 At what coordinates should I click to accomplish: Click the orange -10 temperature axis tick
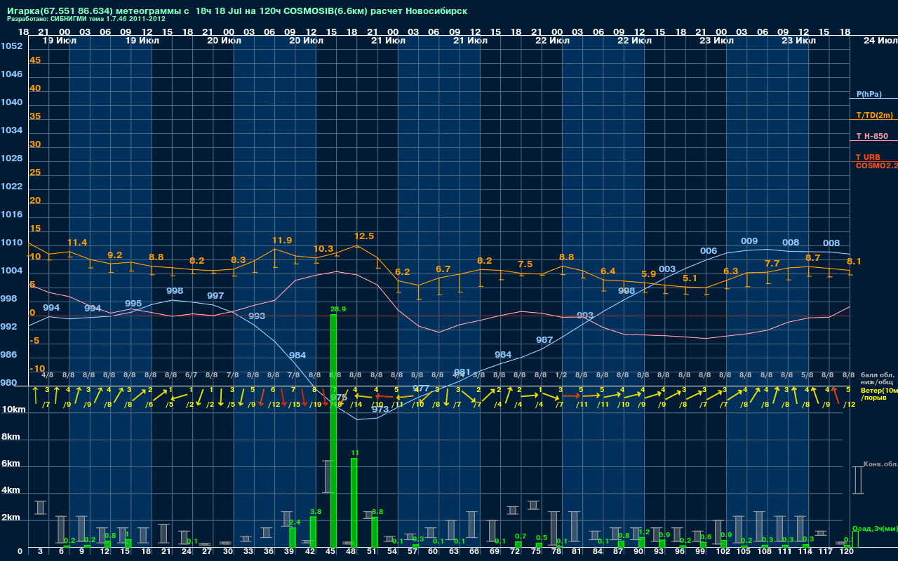37,369
